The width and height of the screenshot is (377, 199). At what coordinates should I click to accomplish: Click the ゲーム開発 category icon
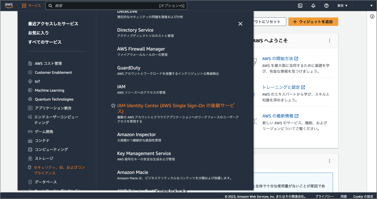(x=30, y=132)
